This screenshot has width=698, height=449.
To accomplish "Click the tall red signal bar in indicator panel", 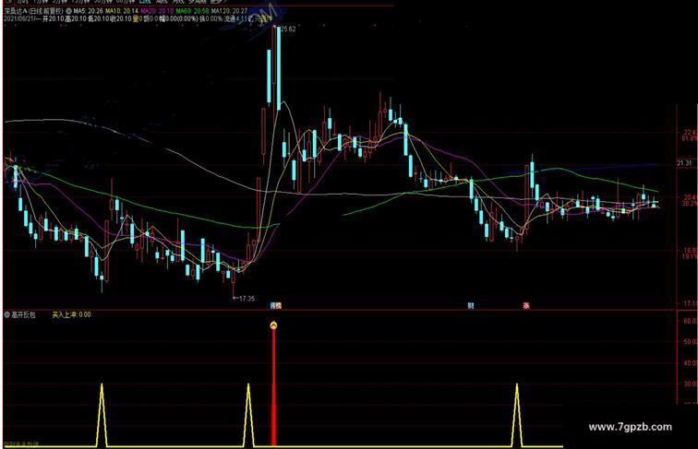I will (274, 387).
